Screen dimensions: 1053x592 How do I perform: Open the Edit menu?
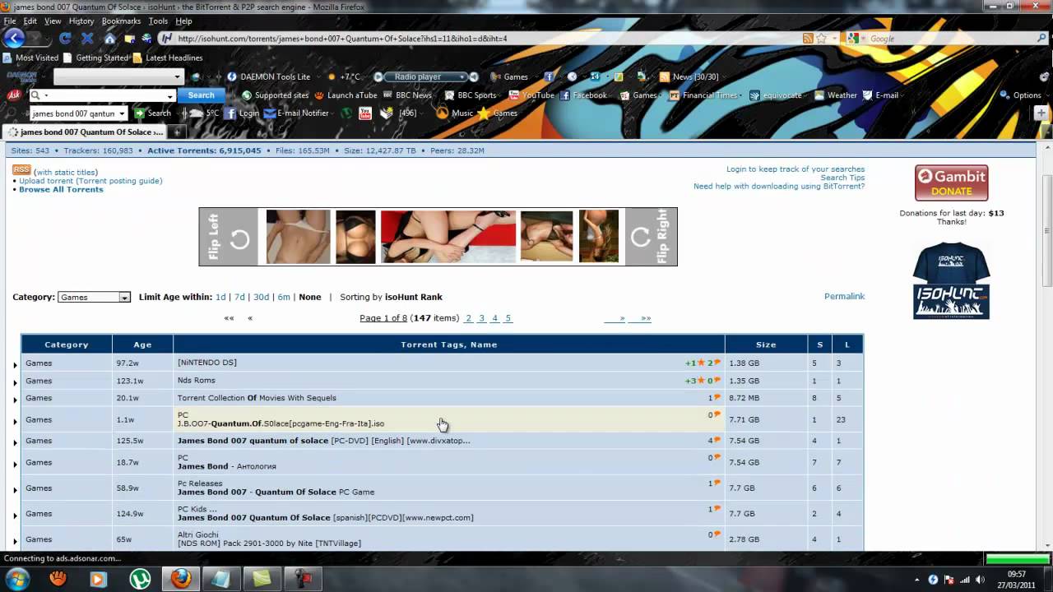[x=30, y=21]
